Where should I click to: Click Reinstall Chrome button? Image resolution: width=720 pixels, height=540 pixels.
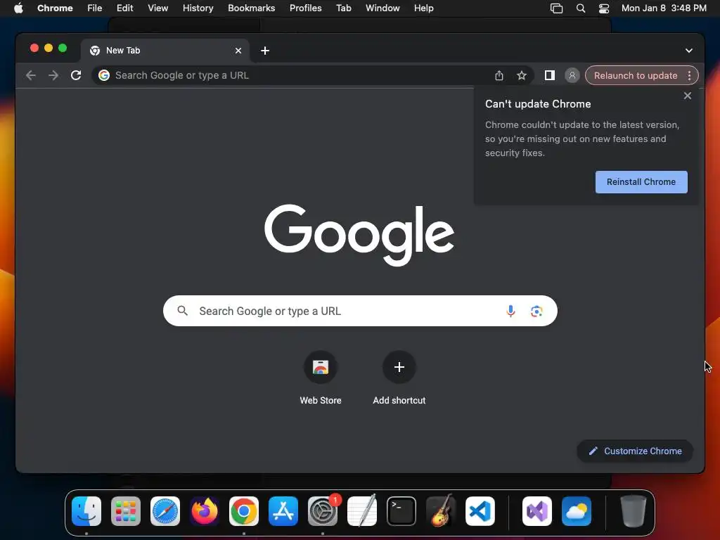click(x=641, y=182)
